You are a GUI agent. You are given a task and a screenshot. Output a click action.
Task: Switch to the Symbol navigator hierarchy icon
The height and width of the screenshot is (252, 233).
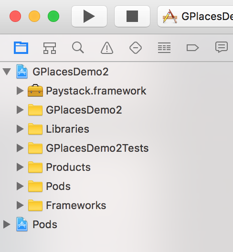(50, 48)
